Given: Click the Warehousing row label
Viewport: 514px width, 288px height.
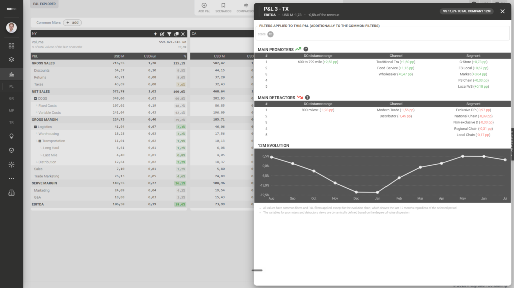Looking at the screenshot, I should pos(49,134).
